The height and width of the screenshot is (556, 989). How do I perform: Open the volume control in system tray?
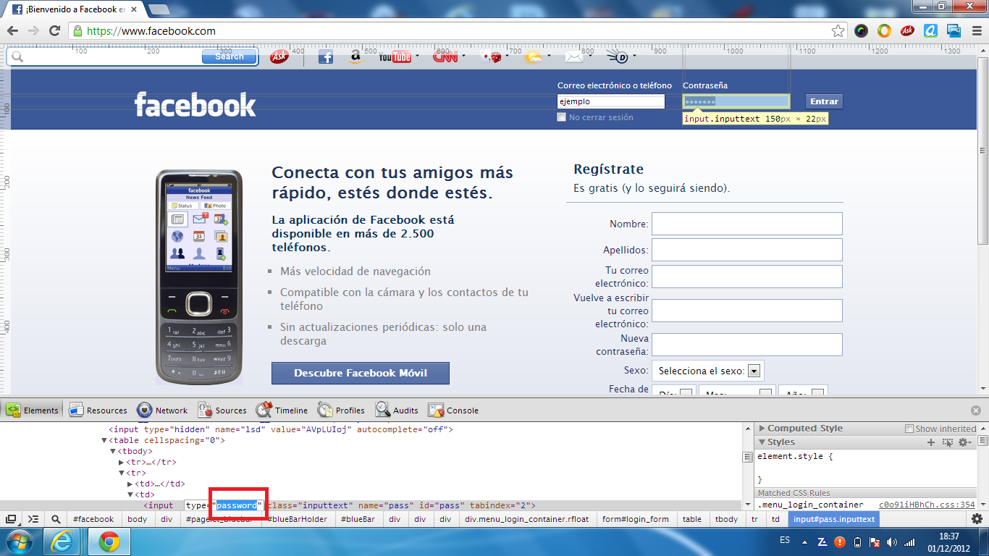pyautogui.click(x=891, y=542)
